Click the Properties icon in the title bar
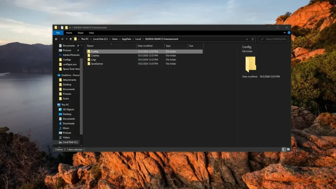The image size is (336, 189). tap(62, 28)
